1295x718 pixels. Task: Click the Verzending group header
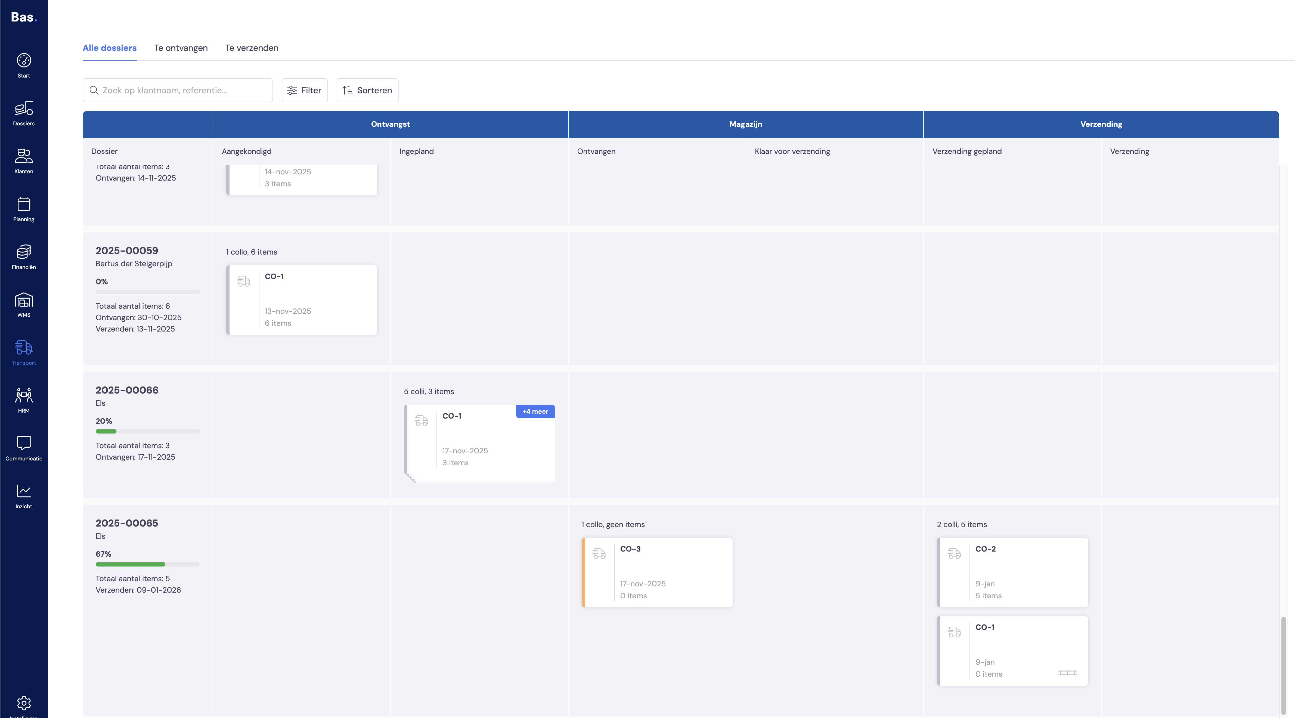1101,124
